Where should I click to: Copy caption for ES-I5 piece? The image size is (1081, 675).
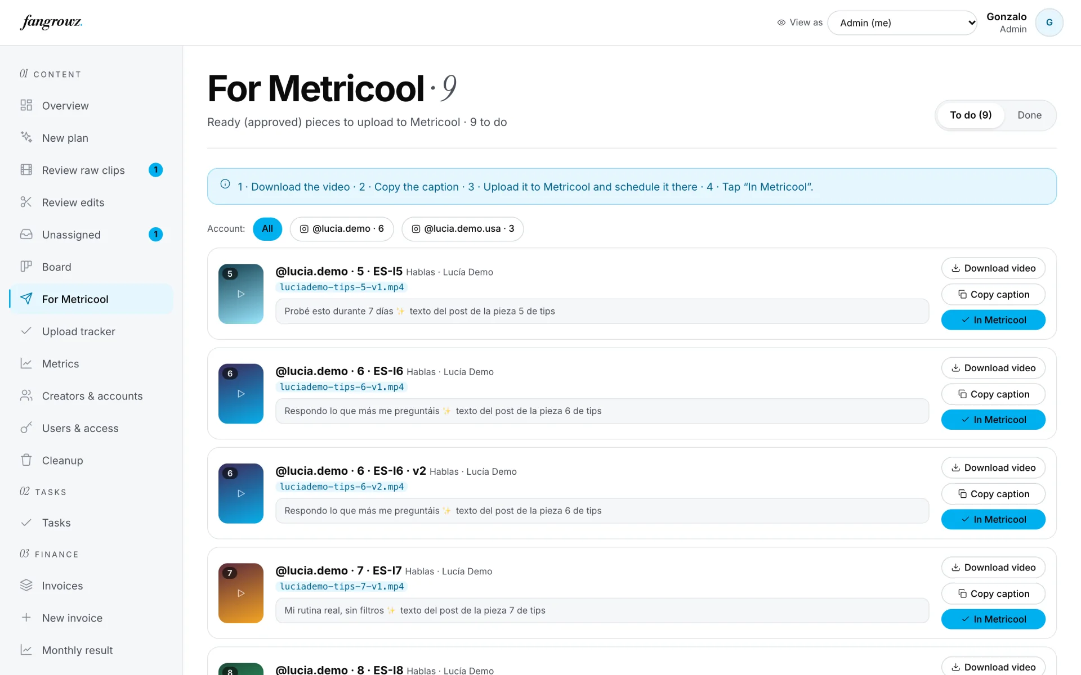(993, 294)
